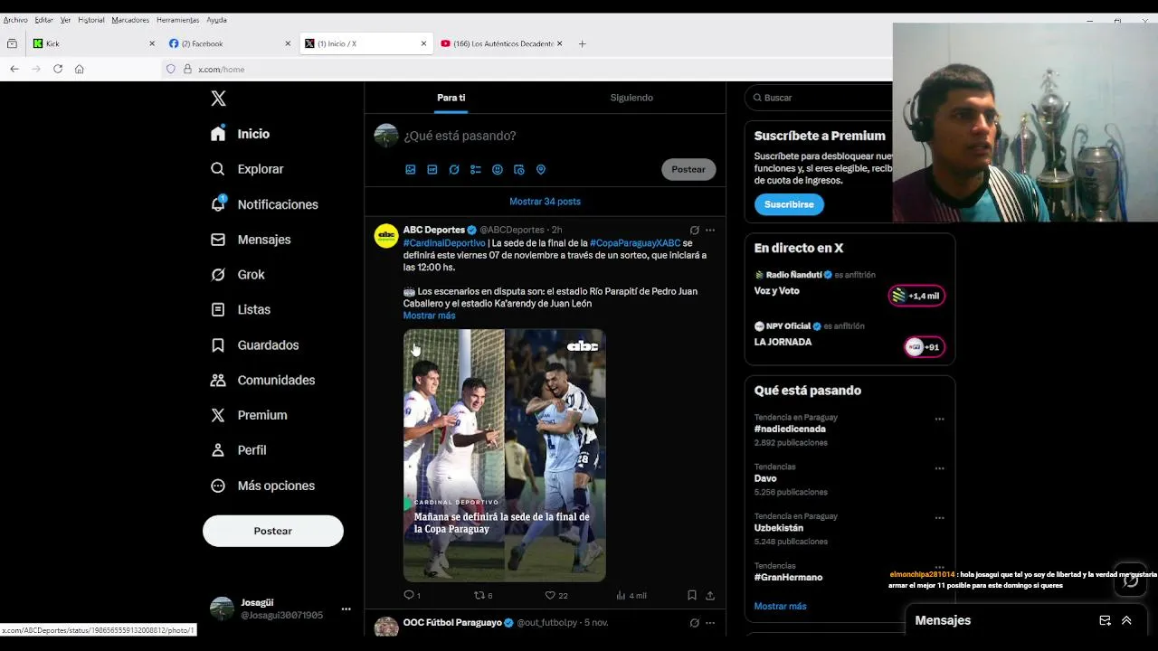This screenshot has height=651, width=1158.
Task: Open more options on OOC Fútbol Paraguayo post
Action: tap(710, 623)
